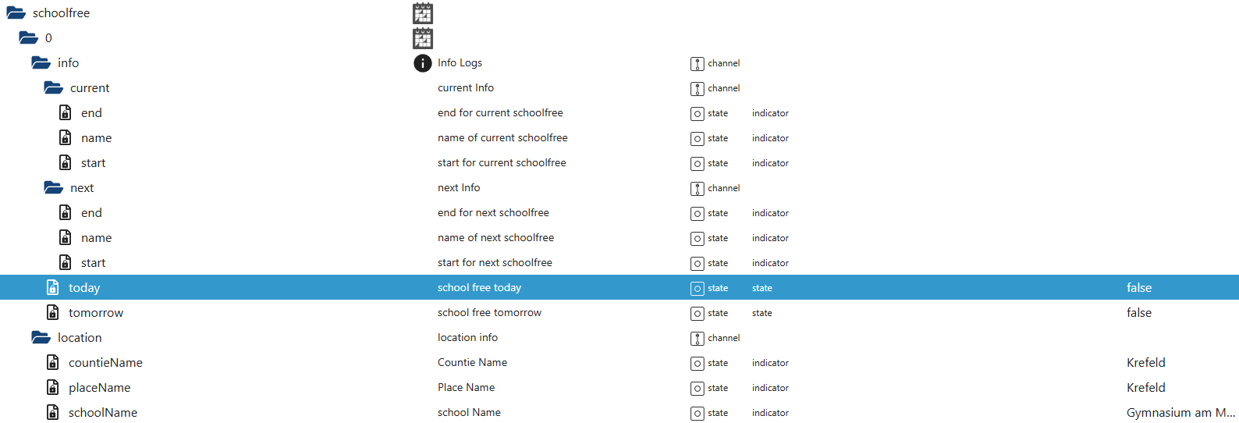Image resolution: width=1239 pixels, height=423 pixels.
Task: Collapse the location folder
Action: (x=41, y=338)
